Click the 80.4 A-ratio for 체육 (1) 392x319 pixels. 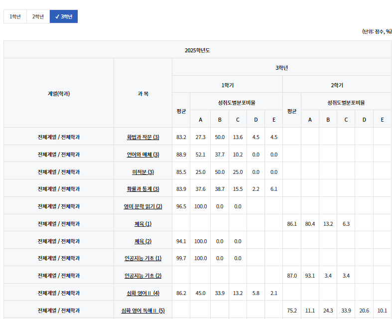click(310, 224)
